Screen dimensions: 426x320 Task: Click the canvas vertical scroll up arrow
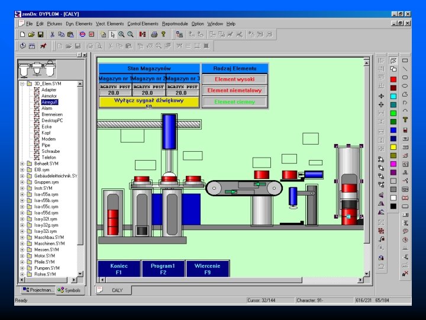pyautogui.click(x=366, y=63)
